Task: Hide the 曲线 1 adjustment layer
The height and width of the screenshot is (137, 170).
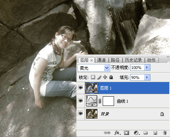Action: (81, 101)
